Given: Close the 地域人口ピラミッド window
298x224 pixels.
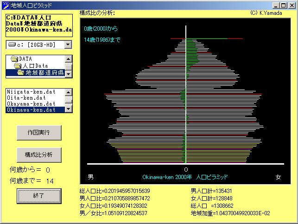Looking at the screenshot, I should pyautogui.click(x=292, y=6).
